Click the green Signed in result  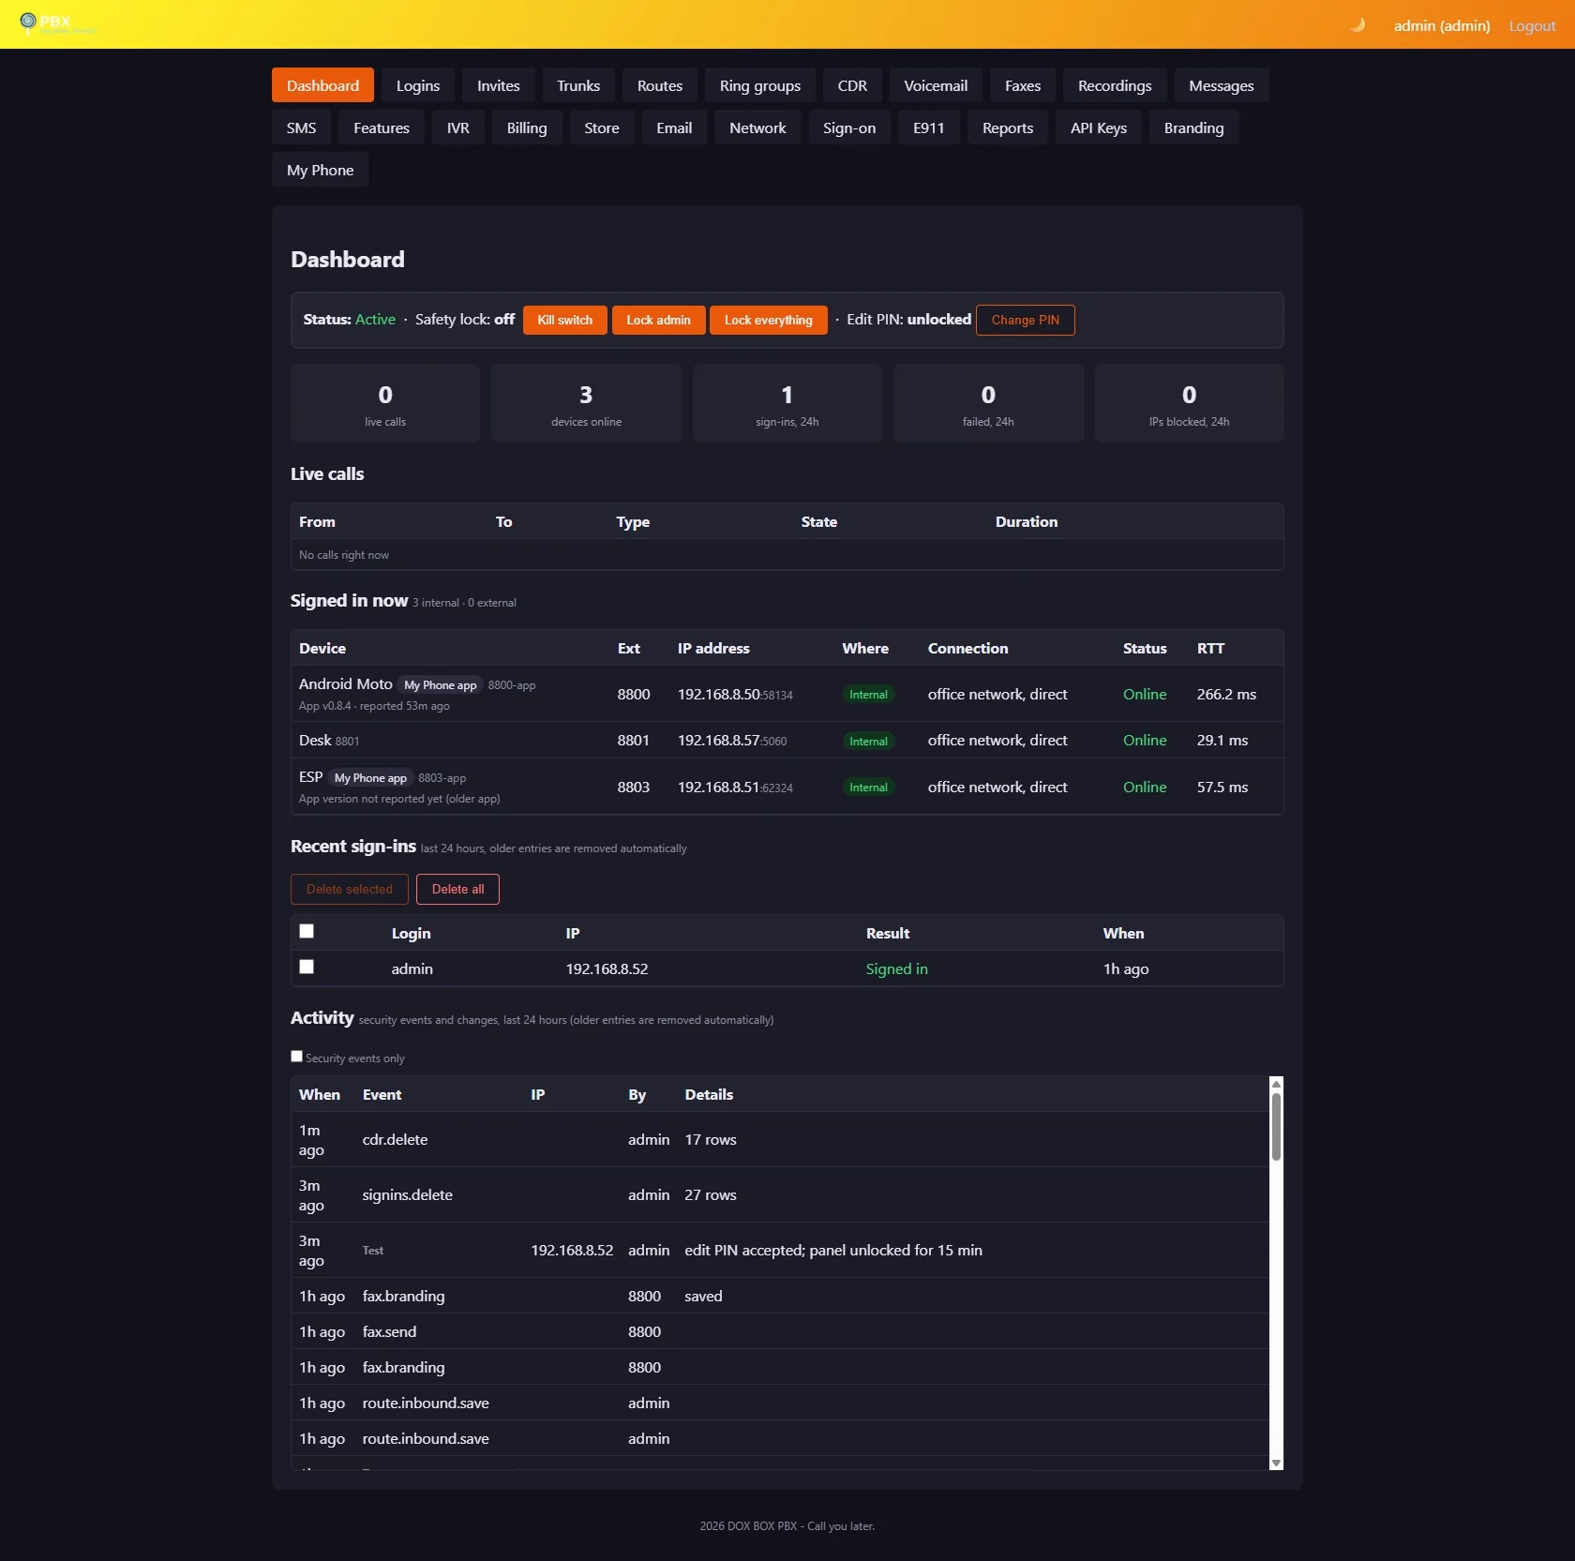[x=897, y=968]
